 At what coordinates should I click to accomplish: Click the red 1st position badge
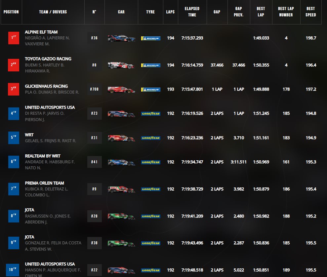point(14,38)
